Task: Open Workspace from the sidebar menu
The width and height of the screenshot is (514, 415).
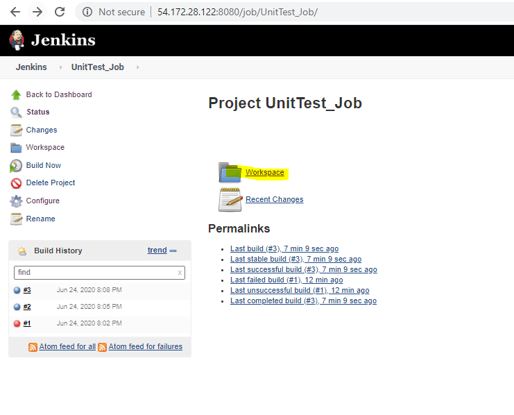Action: coord(45,147)
